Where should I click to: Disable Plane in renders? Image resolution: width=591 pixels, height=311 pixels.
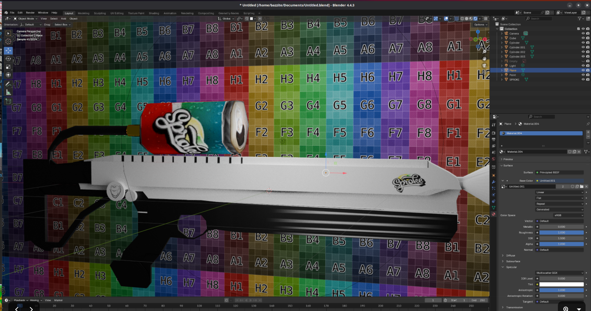[x=588, y=70]
